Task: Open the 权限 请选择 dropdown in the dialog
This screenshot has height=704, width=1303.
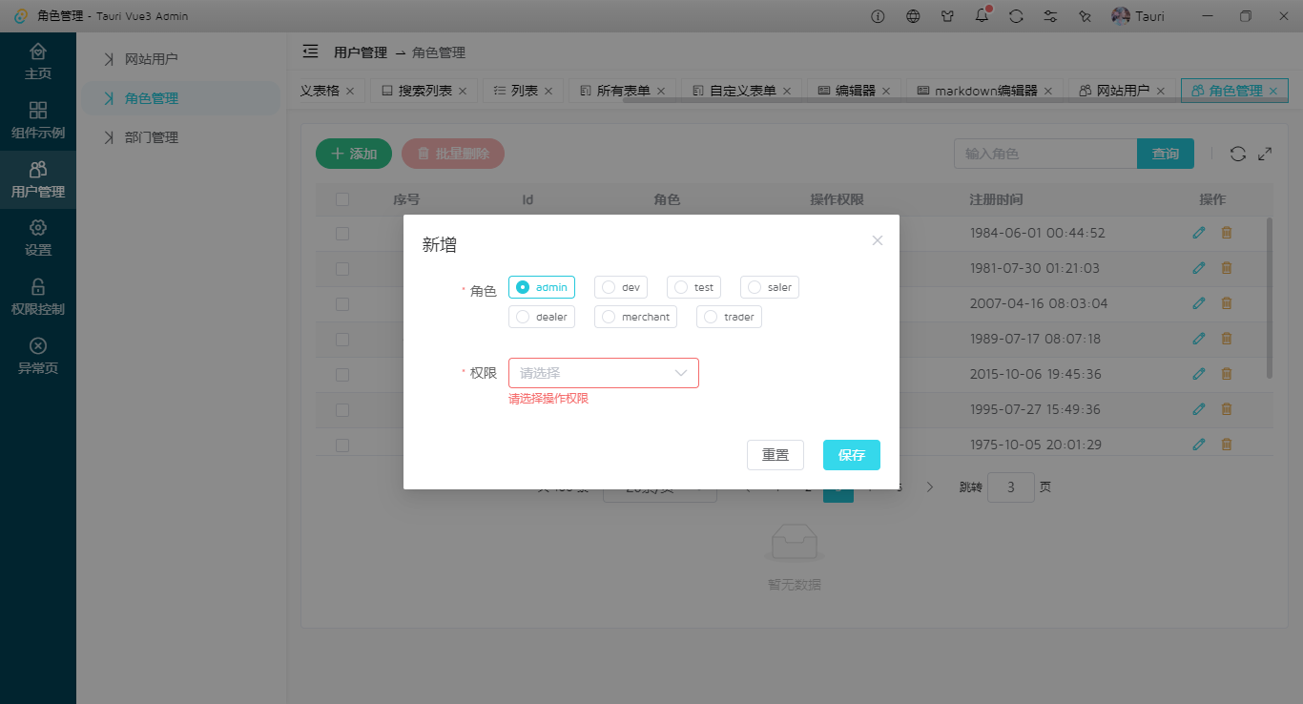Action: click(604, 373)
